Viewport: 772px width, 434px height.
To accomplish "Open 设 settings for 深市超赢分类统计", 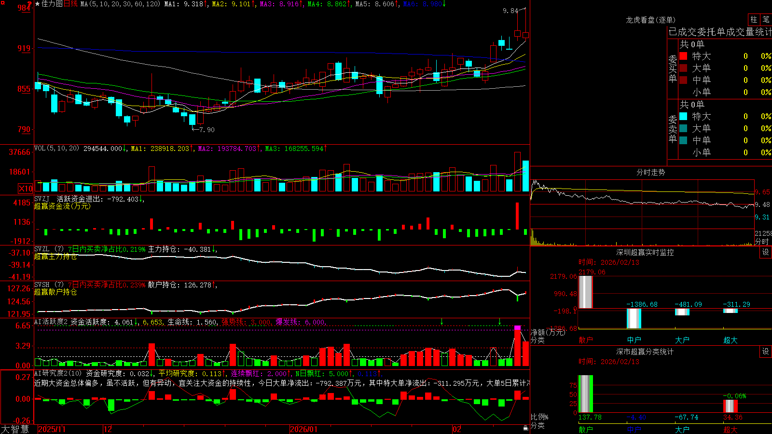I will pyautogui.click(x=766, y=352).
